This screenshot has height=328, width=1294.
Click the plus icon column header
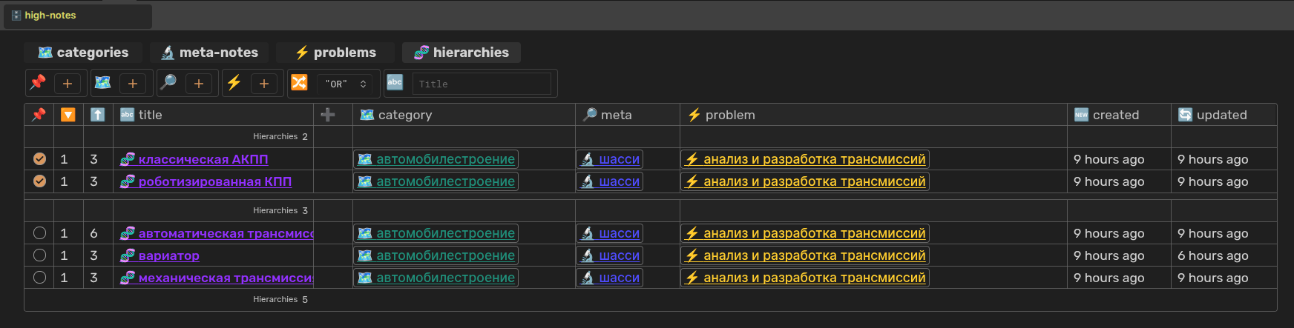click(x=328, y=115)
